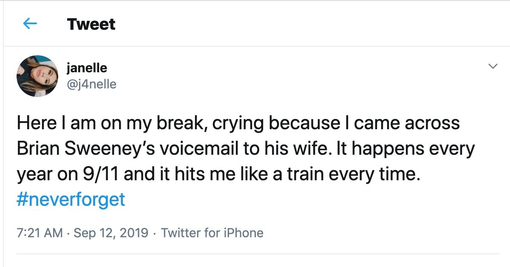The width and height of the screenshot is (510, 267).
Task: Click the 7:21 AM timestamp
Action: click(40, 233)
